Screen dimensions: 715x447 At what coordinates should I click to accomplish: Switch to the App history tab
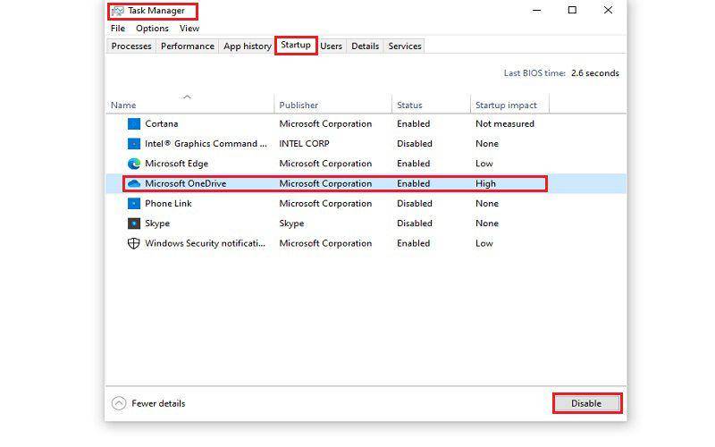pyautogui.click(x=248, y=46)
